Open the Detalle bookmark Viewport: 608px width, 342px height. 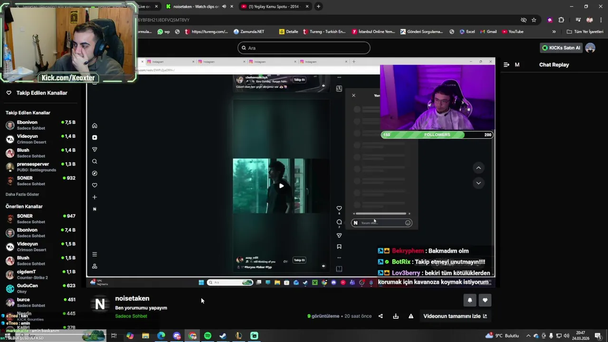click(289, 31)
